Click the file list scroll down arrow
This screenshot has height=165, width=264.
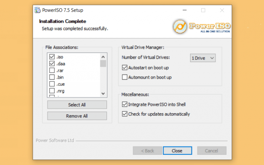pyautogui.click(x=103, y=93)
